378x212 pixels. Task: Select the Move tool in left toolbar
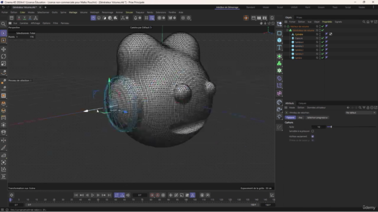[4, 49]
